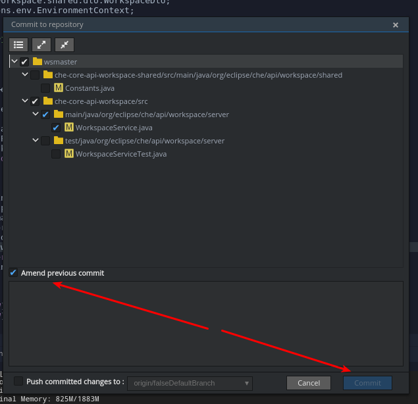Screen dimensions: 418x404
Task: Collapse the test/java/org/eclipse/che folder node
Action: pos(36,140)
